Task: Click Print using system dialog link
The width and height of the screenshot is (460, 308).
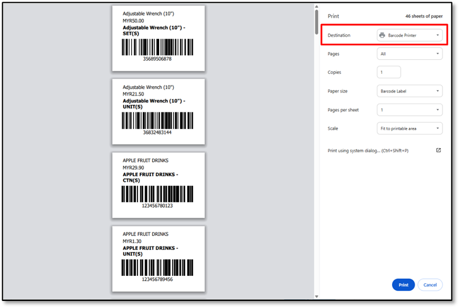Action: (368, 150)
